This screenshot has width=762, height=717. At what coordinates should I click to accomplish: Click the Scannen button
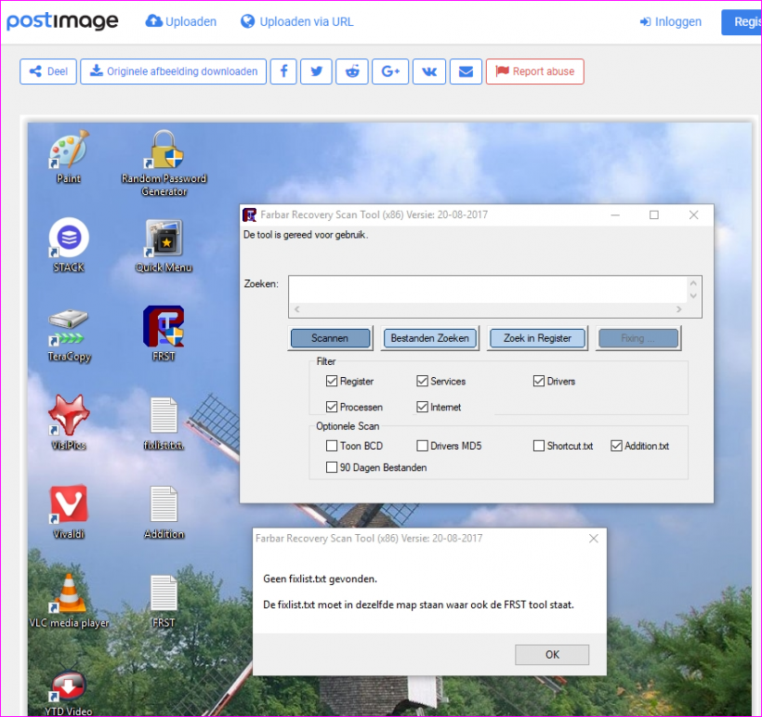[x=330, y=338]
